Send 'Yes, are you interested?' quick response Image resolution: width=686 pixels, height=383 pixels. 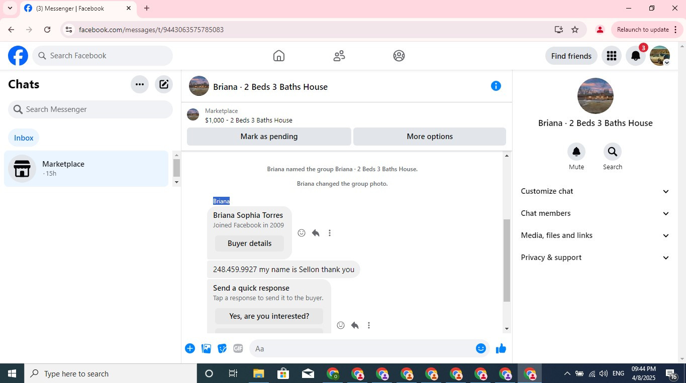[269, 316]
